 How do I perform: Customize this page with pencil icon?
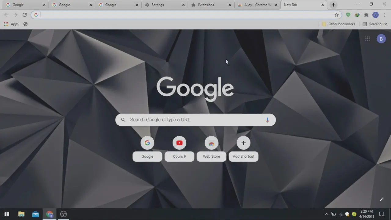(x=382, y=199)
